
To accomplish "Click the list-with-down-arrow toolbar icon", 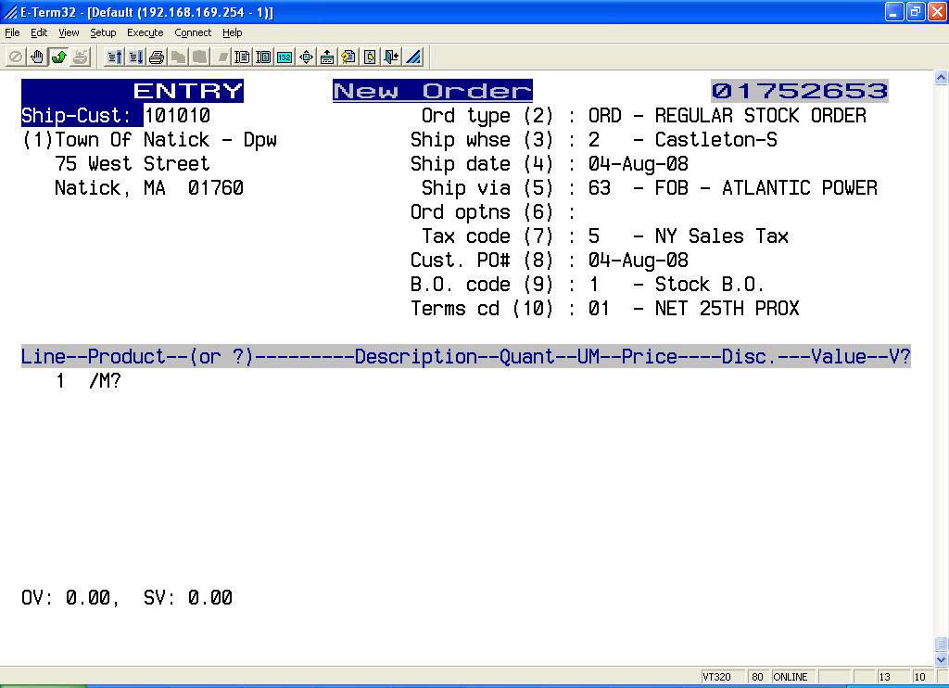I will 135,57.
